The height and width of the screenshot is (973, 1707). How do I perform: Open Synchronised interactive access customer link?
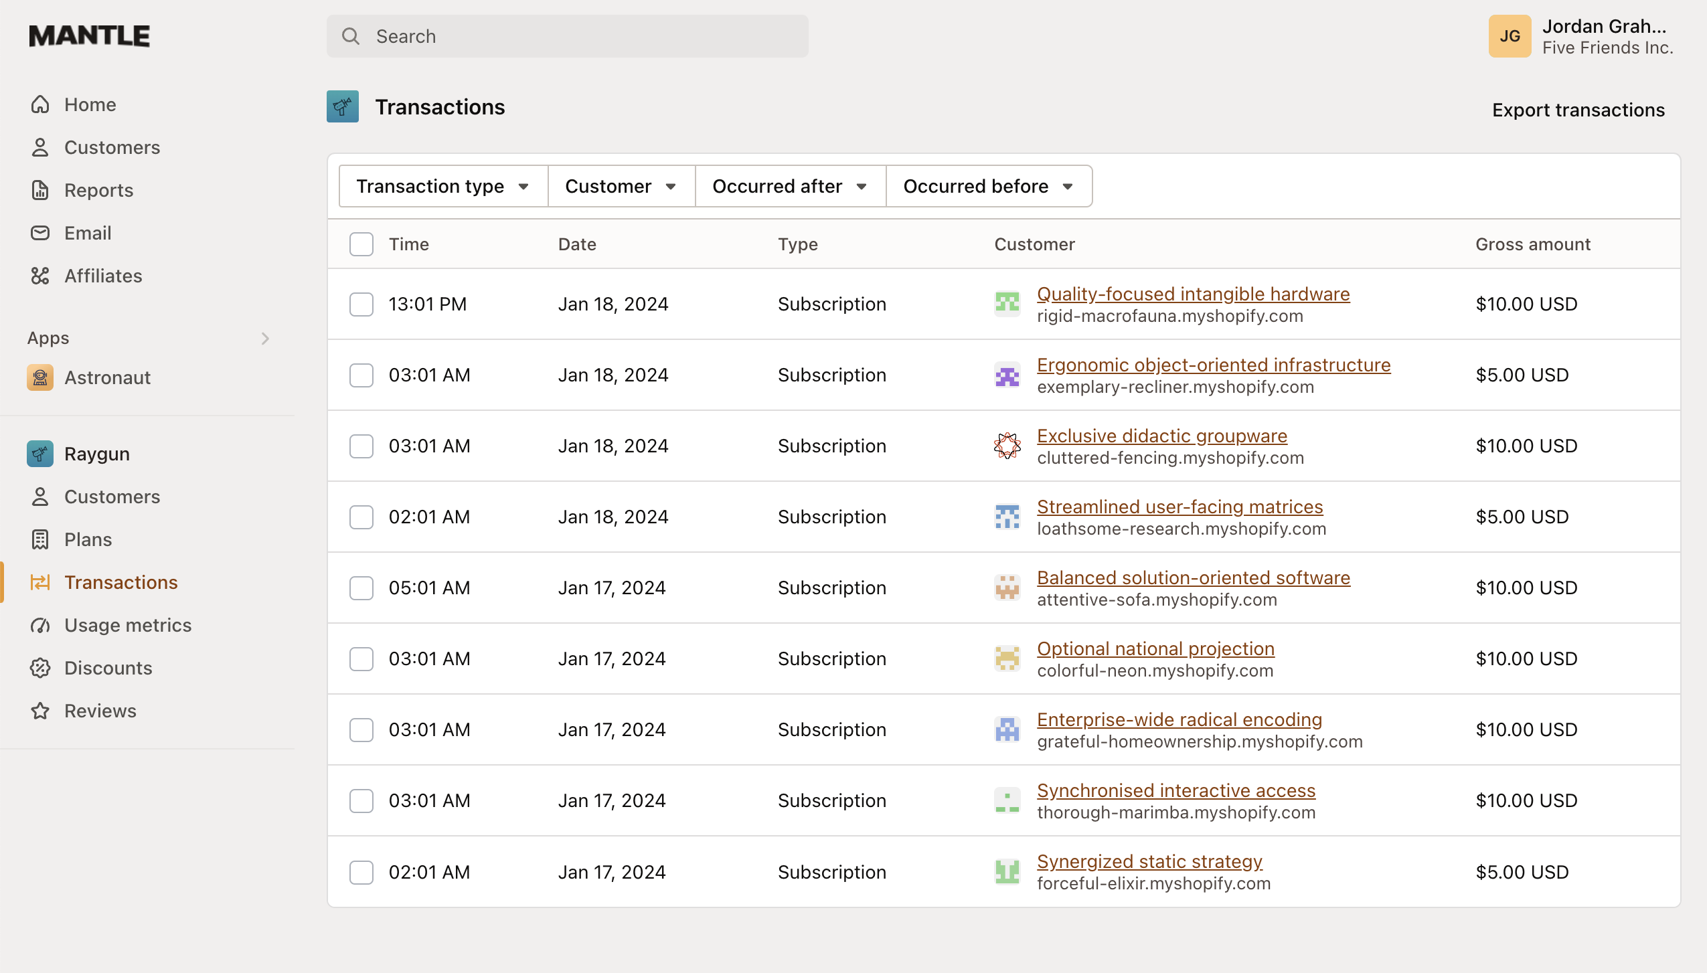click(1176, 790)
